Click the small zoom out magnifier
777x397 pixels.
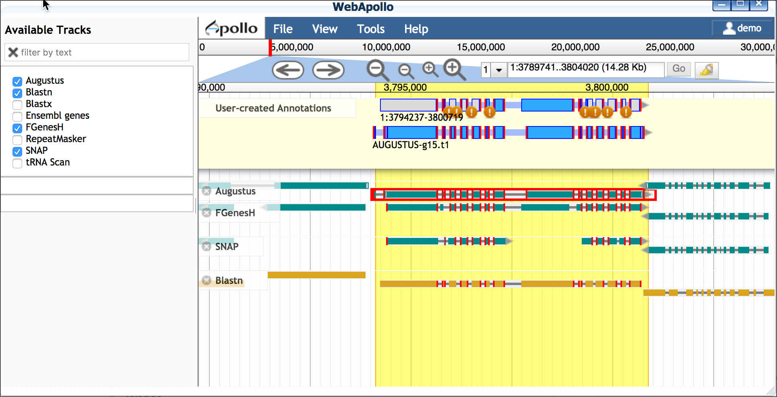[x=406, y=71]
